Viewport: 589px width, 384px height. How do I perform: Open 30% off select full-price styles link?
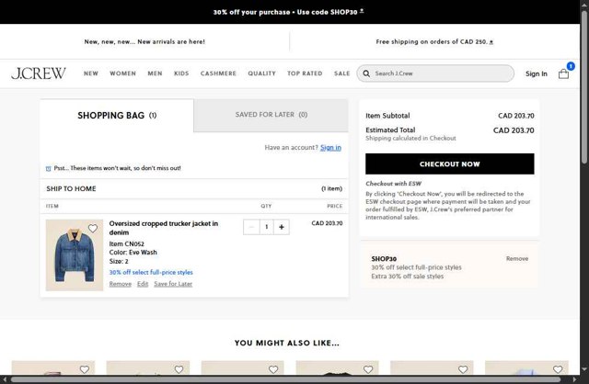[x=151, y=272]
